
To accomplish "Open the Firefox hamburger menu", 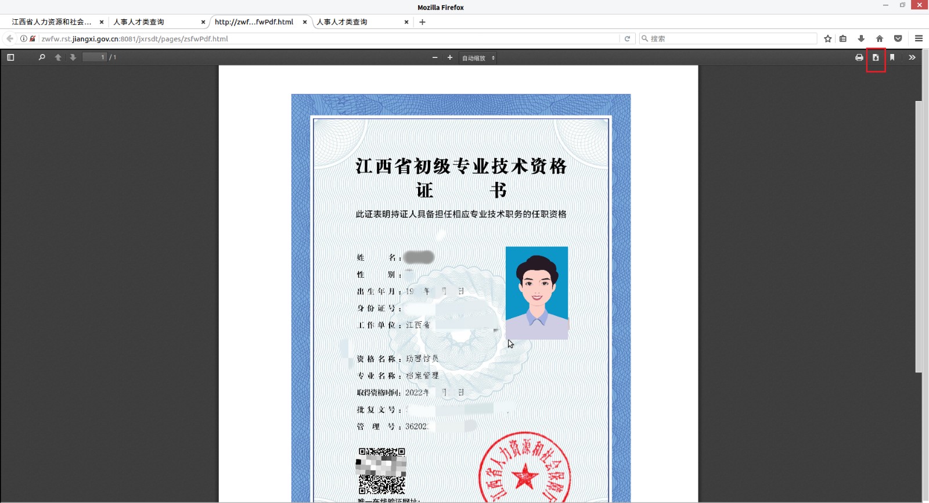I will pyautogui.click(x=919, y=39).
